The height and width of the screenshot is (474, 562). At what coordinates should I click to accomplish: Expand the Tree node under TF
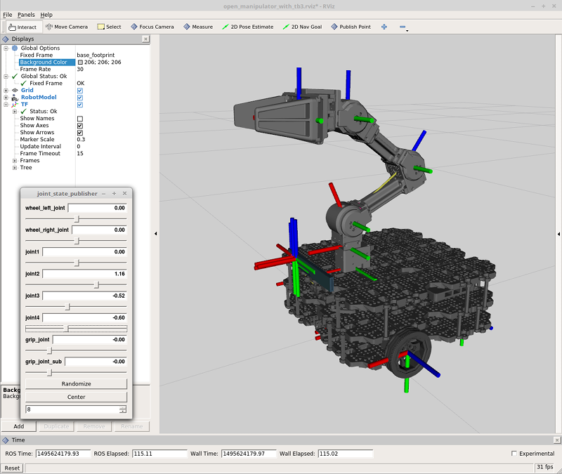15,168
